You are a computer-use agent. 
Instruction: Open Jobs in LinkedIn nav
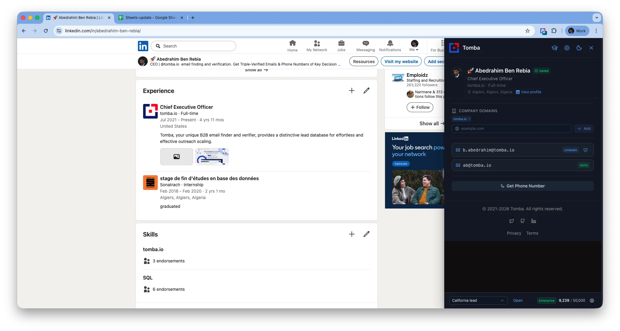pyautogui.click(x=341, y=46)
